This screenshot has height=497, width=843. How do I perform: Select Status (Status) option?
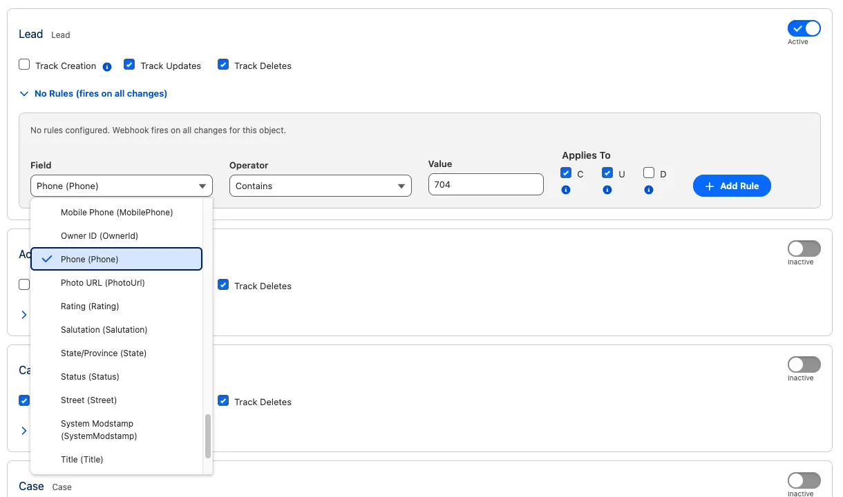[117, 377]
